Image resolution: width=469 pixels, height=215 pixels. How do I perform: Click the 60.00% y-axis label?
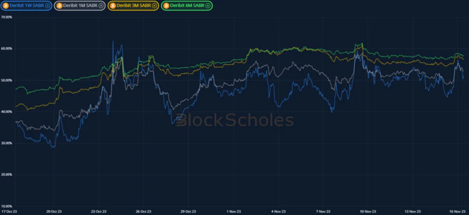7,49
